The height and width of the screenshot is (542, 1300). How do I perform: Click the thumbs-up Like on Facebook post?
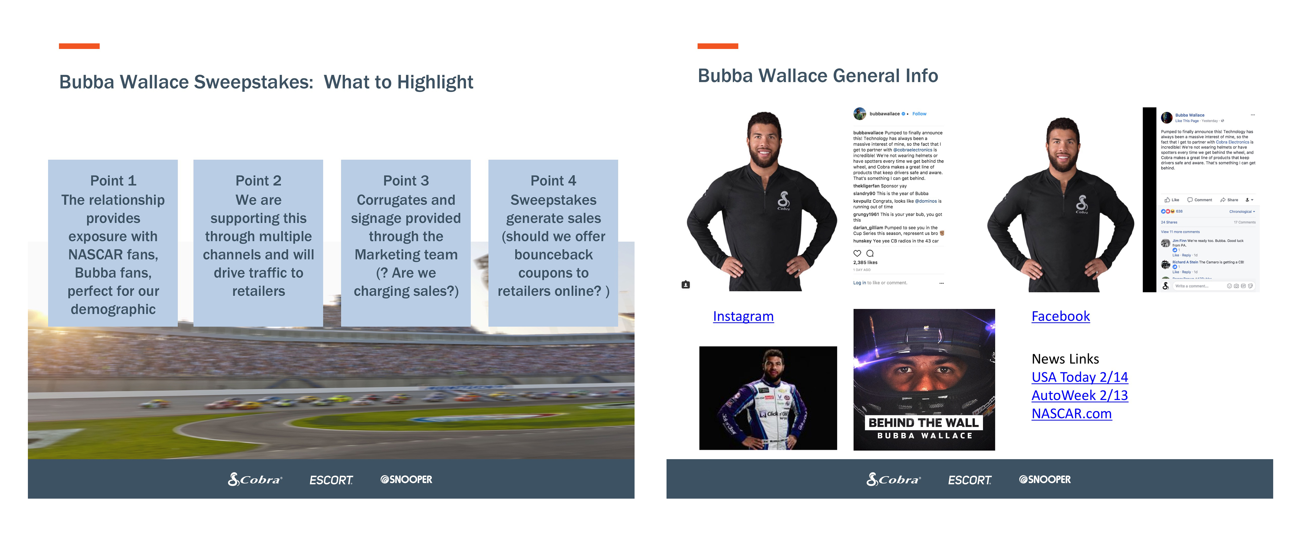[1172, 199]
